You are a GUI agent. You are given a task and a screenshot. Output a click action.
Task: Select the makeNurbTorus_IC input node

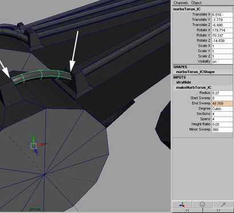193,88
